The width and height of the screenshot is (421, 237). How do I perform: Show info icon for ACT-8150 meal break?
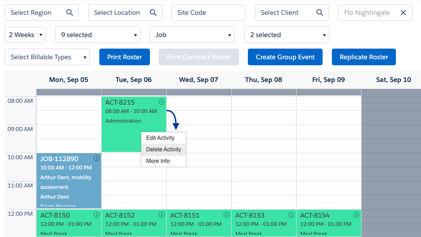[x=97, y=215]
